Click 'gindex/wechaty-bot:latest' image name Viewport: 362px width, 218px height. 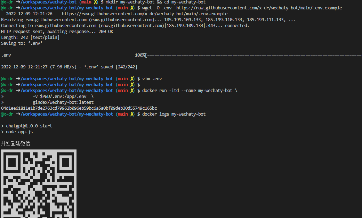(x=63, y=102)
